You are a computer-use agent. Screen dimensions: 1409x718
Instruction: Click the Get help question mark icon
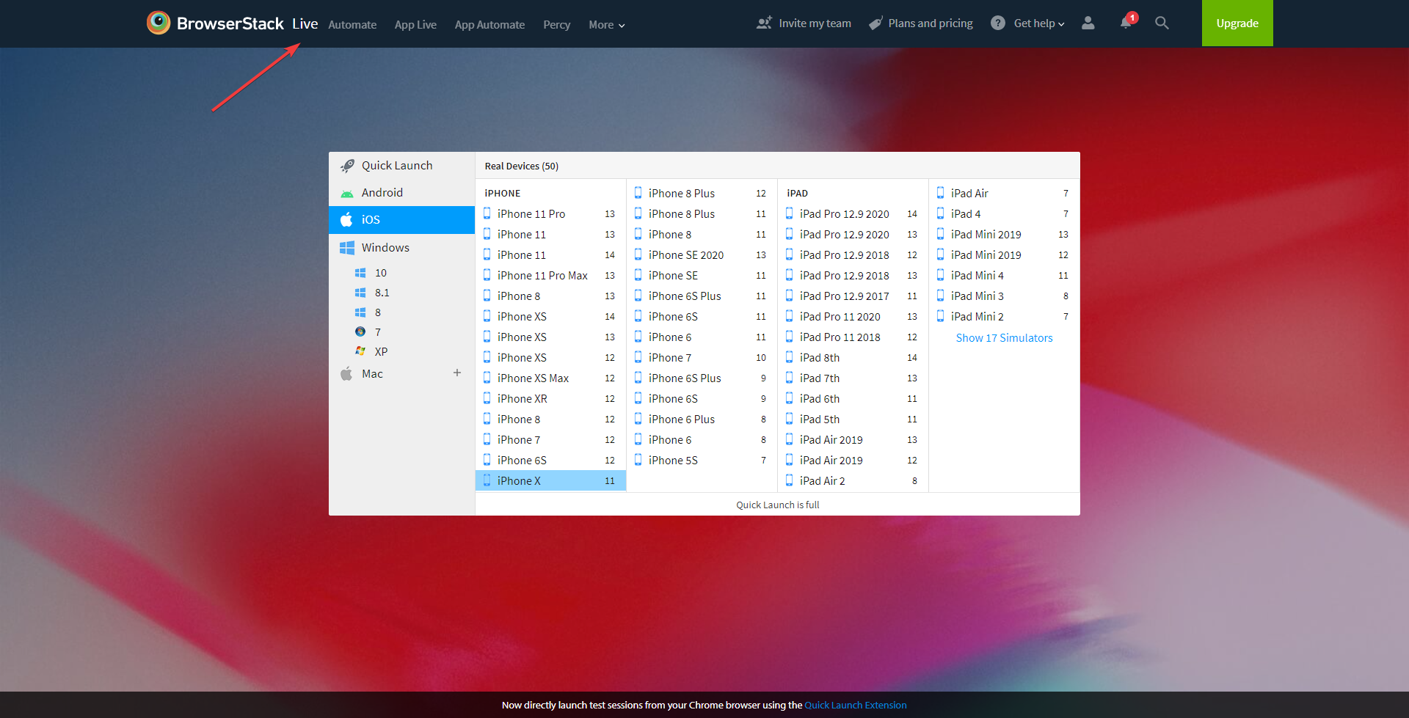(x=998, y=23)
